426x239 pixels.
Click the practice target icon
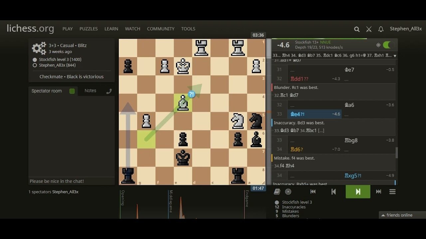[x=288, y=192]
